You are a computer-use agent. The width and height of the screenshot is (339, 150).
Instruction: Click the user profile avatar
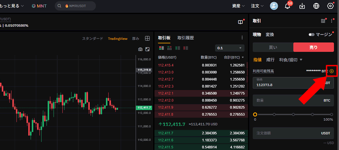tap(274, 6)
